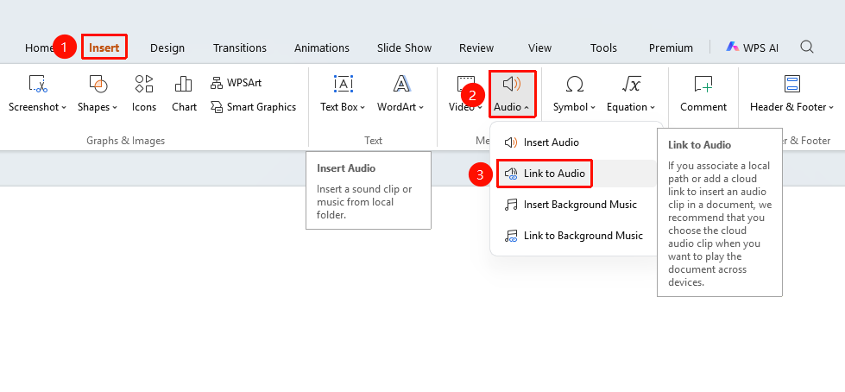Open the Premium tab
This screenshot has width=845, height=392.
point(671,48)
